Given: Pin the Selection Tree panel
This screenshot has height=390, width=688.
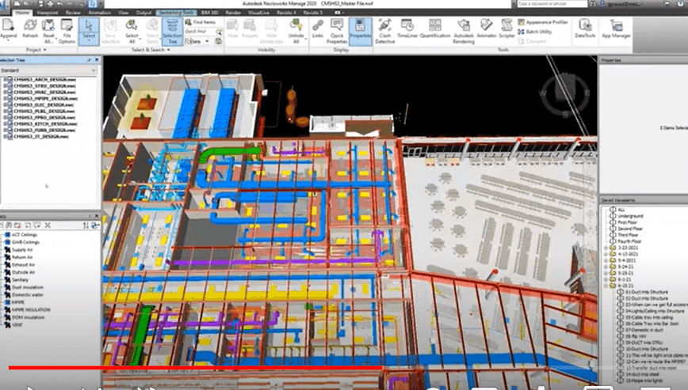Looking at the screenshot, I should (90, 60).
